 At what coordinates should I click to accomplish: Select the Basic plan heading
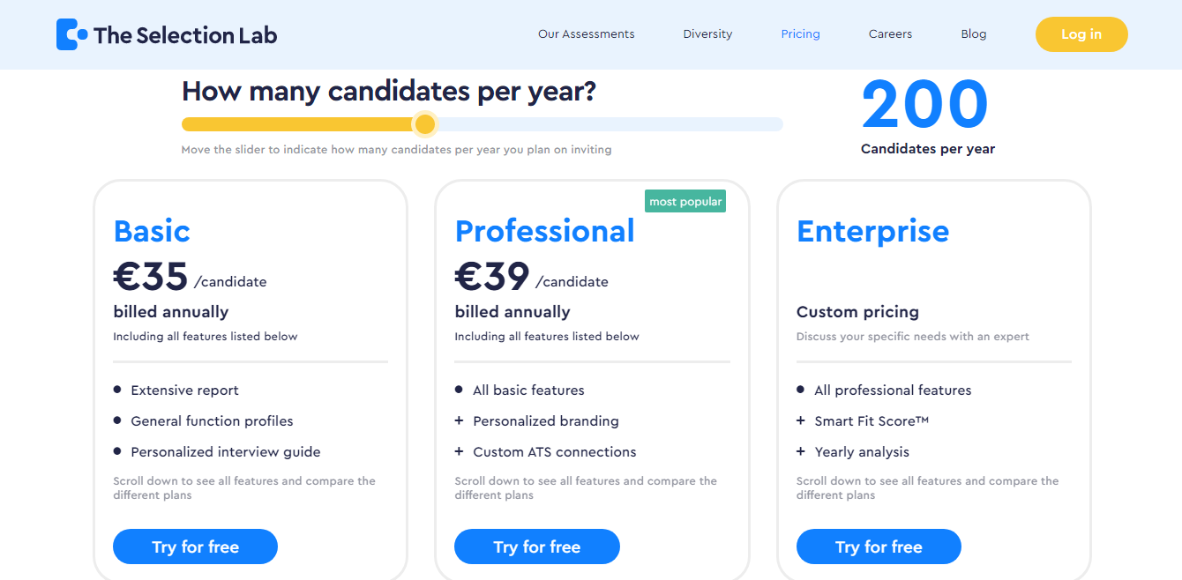152,231
